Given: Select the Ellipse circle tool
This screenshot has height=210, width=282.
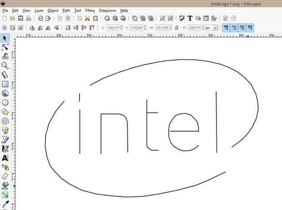Looking at the screenshot, I should [x=5, y=102].
